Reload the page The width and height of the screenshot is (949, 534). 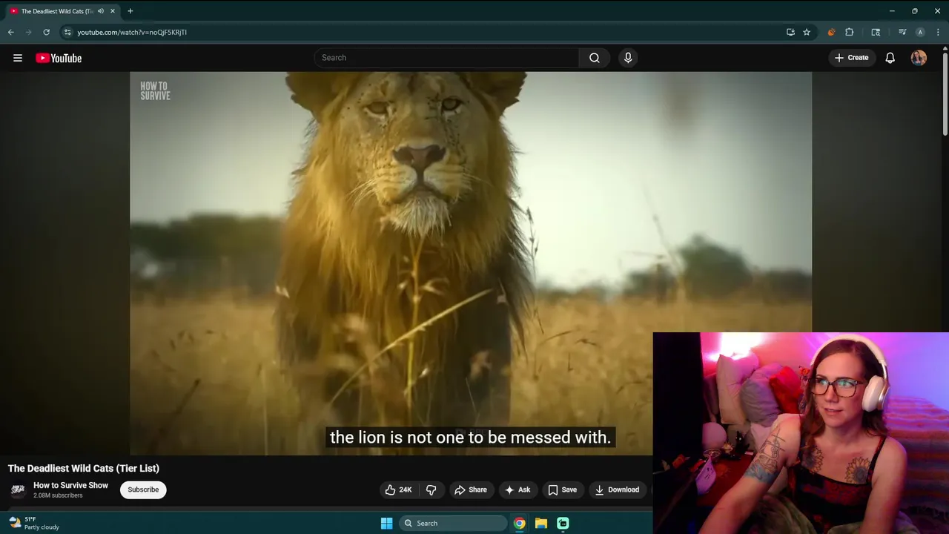[46, 32]
